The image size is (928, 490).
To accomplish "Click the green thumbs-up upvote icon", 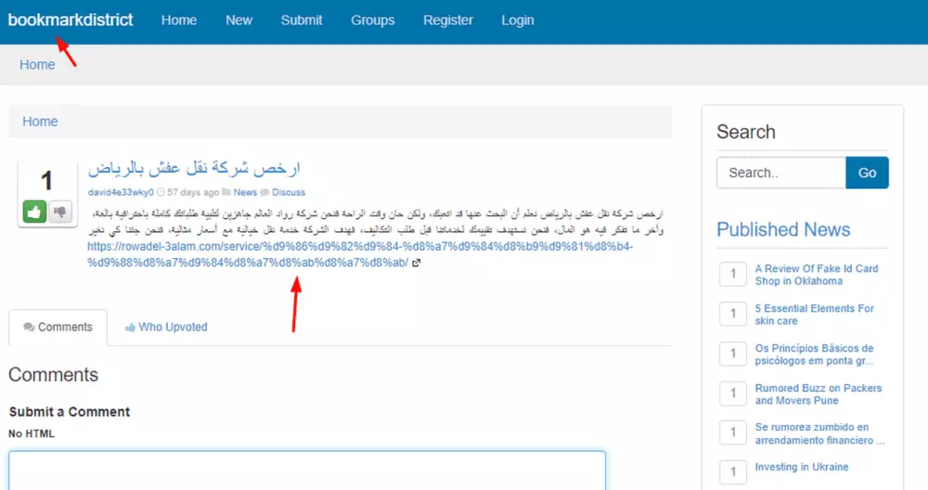I will click(x=34, y=212).
